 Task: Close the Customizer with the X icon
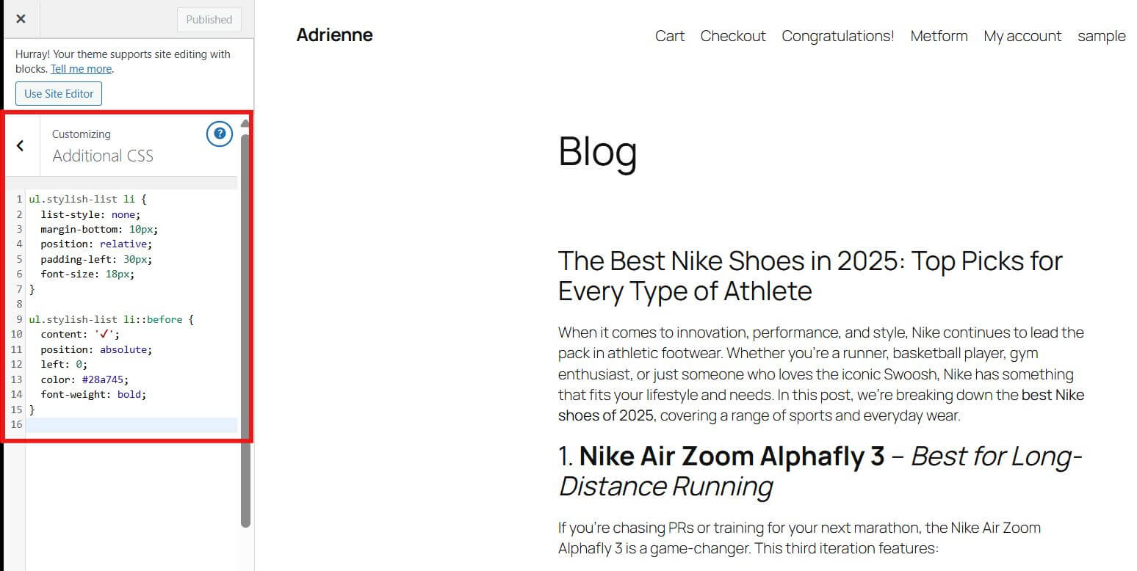coord(21,19)
